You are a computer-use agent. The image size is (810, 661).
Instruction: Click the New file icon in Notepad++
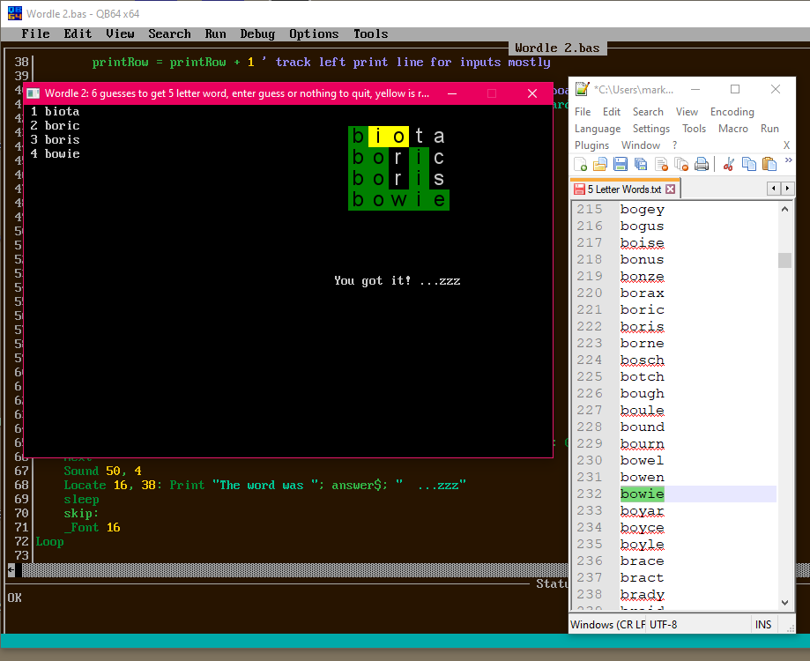pos(581,164)
